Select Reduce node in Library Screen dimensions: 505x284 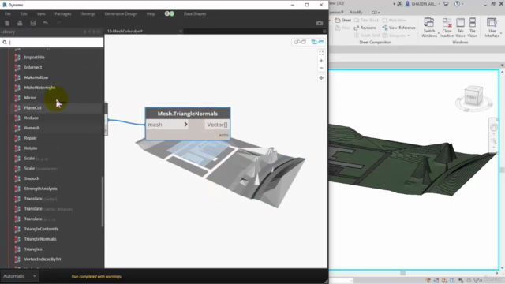pos(32,118)
